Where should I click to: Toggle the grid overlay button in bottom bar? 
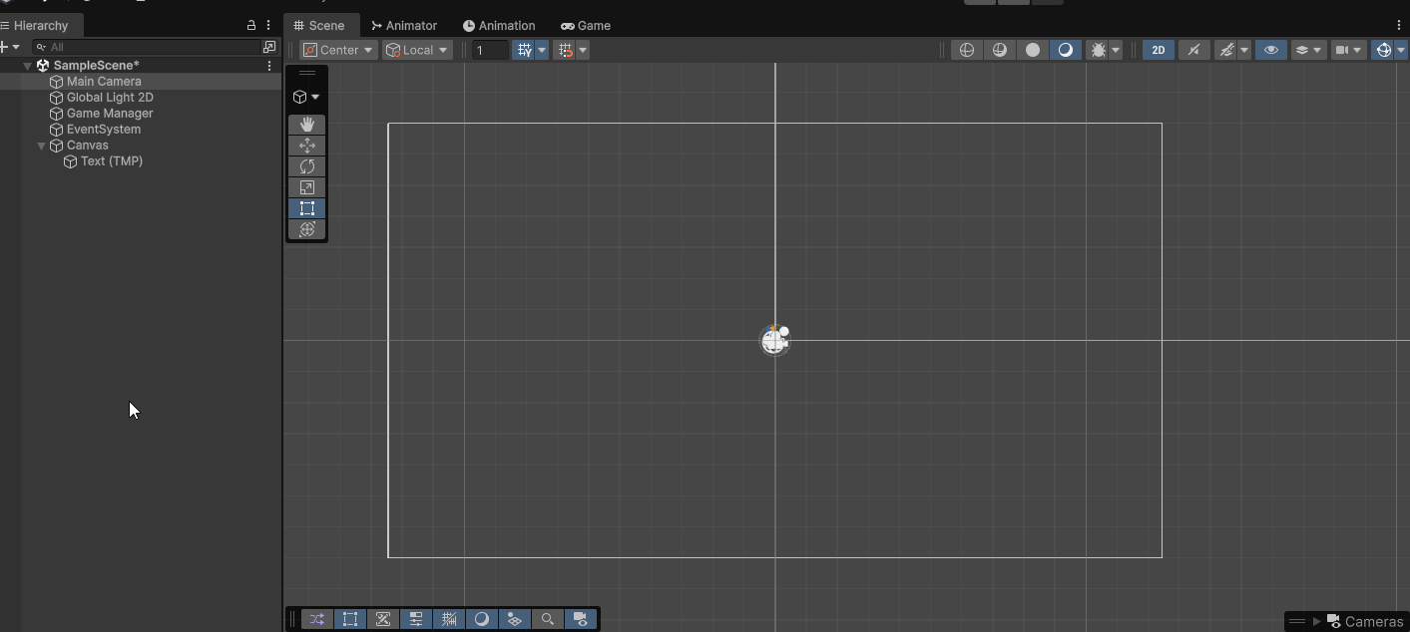(x=449, y=619)
